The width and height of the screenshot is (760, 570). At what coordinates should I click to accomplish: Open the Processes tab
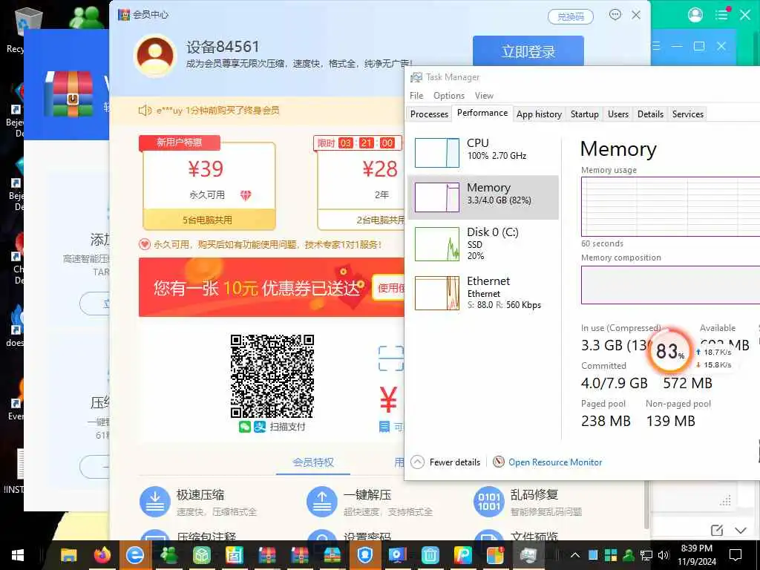click(429, 114)
